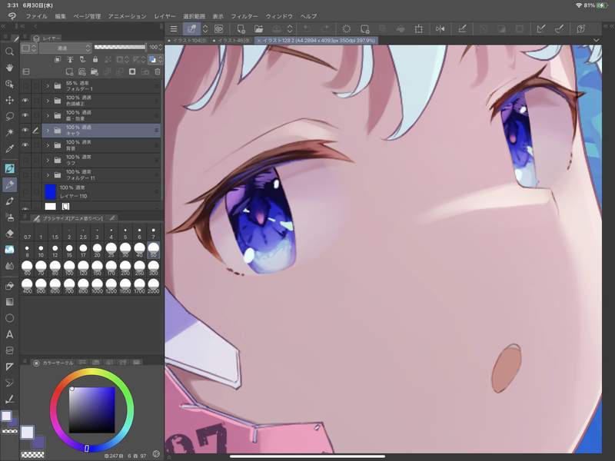Pick the Eyedropper tool
Screen dimensions: 615x461
(10, 148)
